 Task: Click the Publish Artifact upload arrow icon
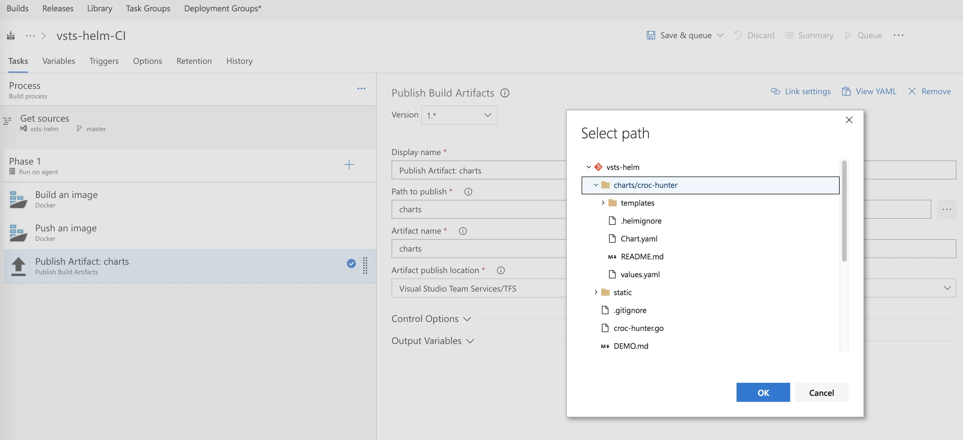18,266
